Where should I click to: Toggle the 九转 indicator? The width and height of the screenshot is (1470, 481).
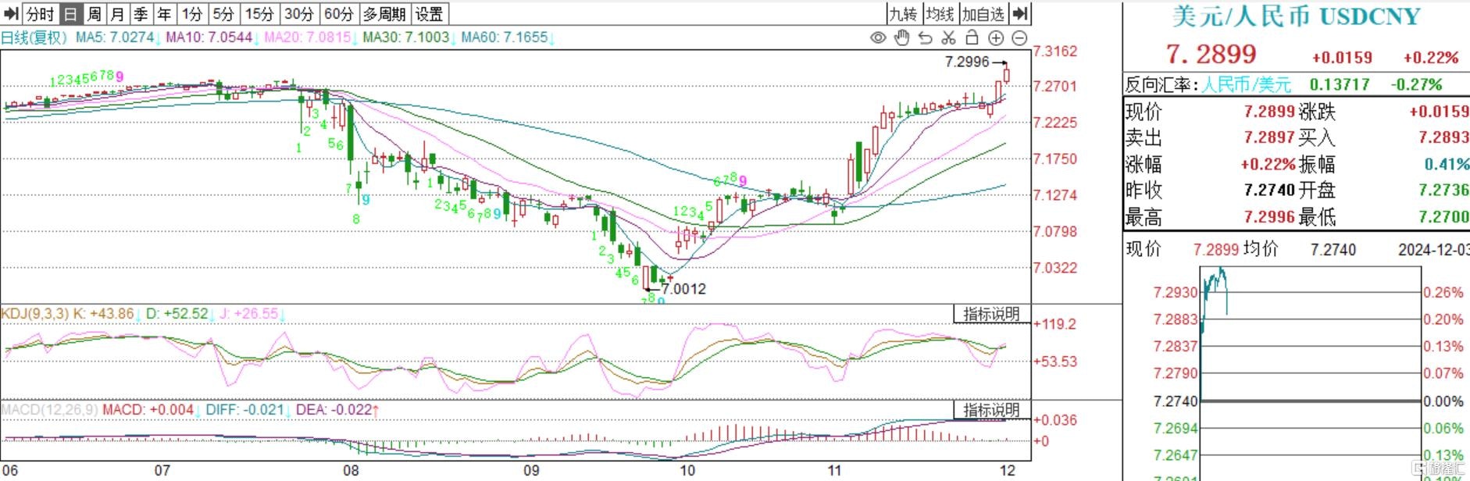point(903,14)
